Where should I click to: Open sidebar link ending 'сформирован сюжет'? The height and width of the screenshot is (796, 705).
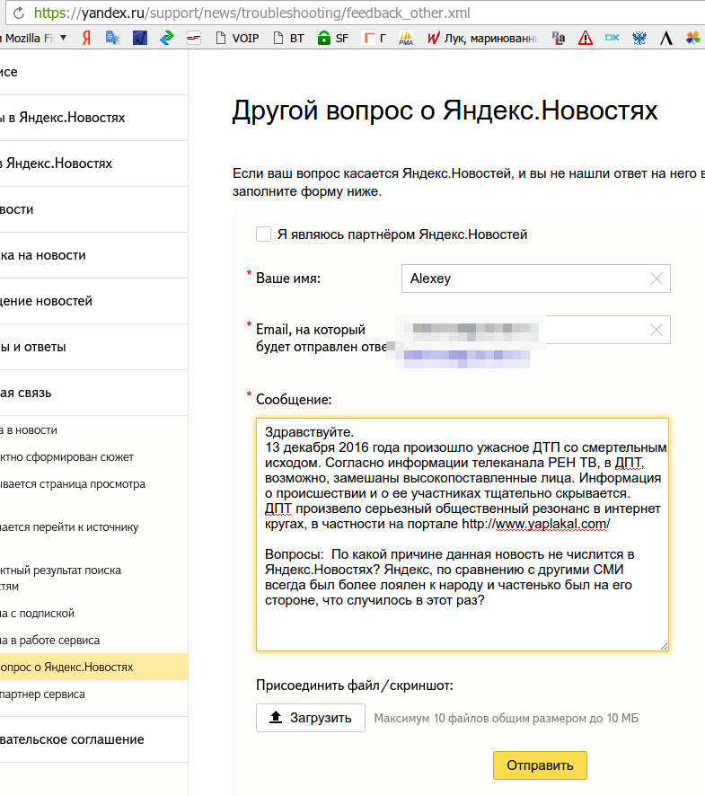tap(66, 457)
